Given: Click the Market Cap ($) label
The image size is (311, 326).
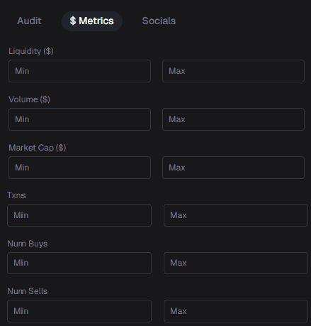Looking at the screenshot, I should (38, 148).
